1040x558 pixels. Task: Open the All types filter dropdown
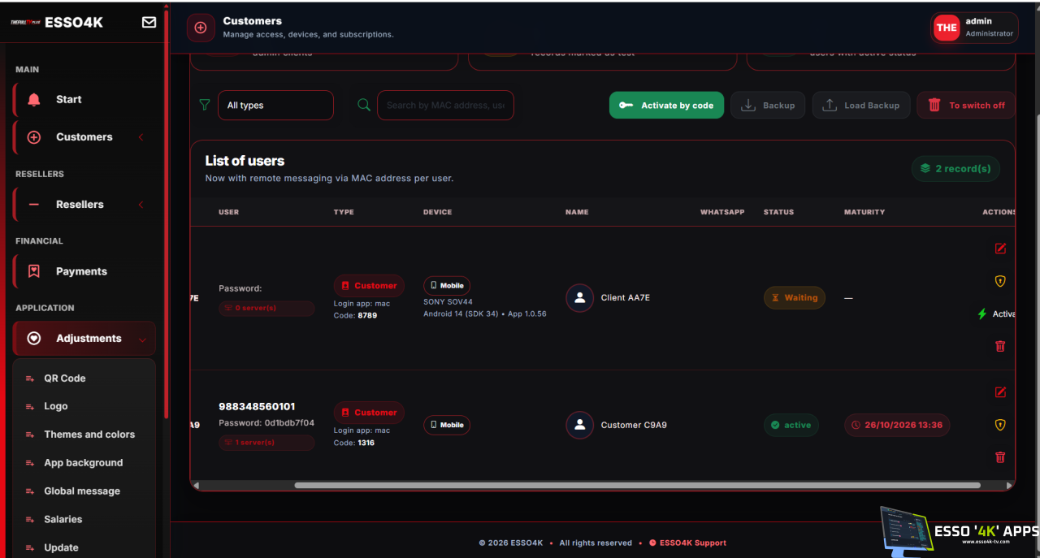(x=275, y=106)
